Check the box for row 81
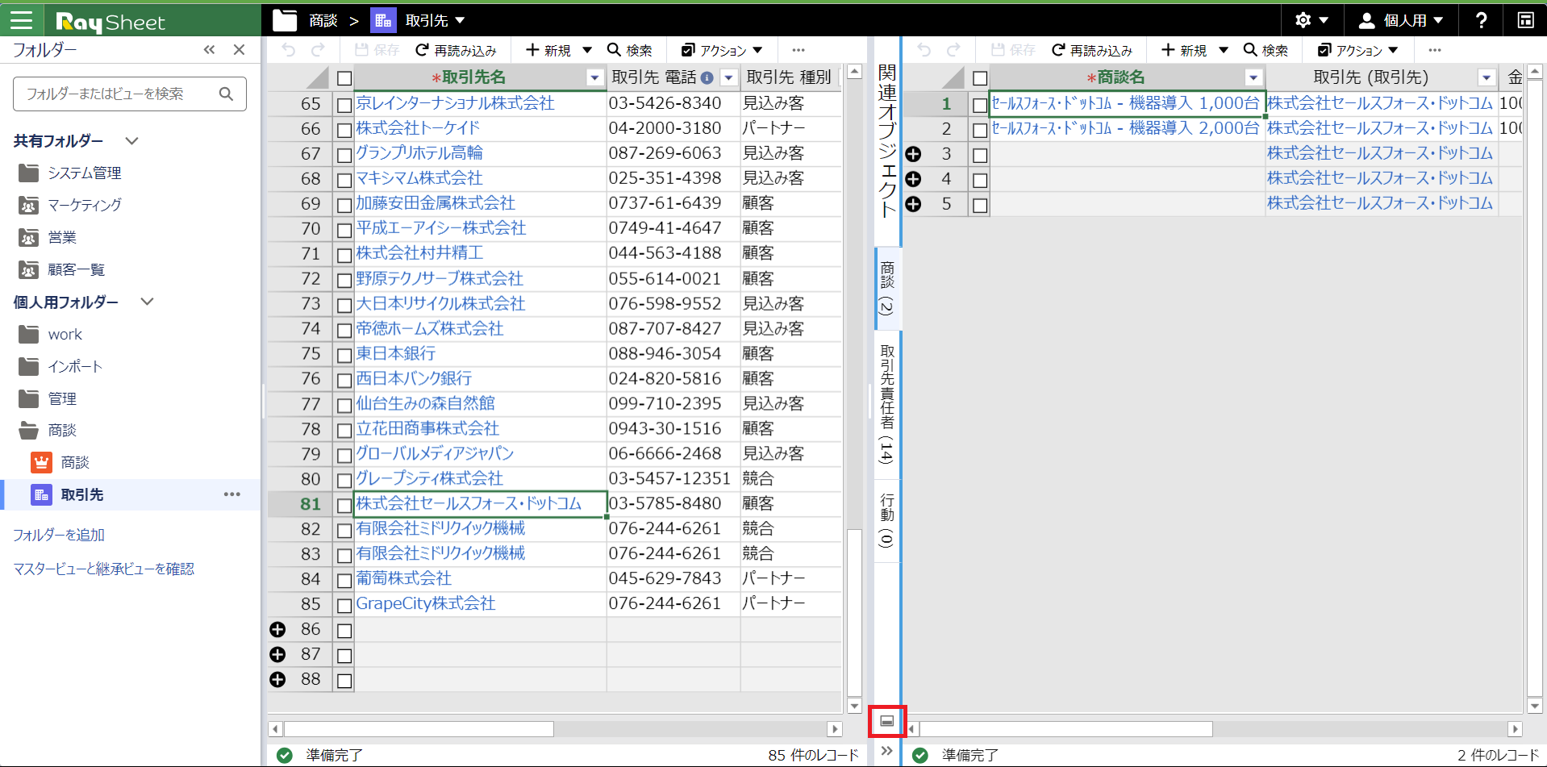The height and width of the screenshot is (767, 1547). 344,505
